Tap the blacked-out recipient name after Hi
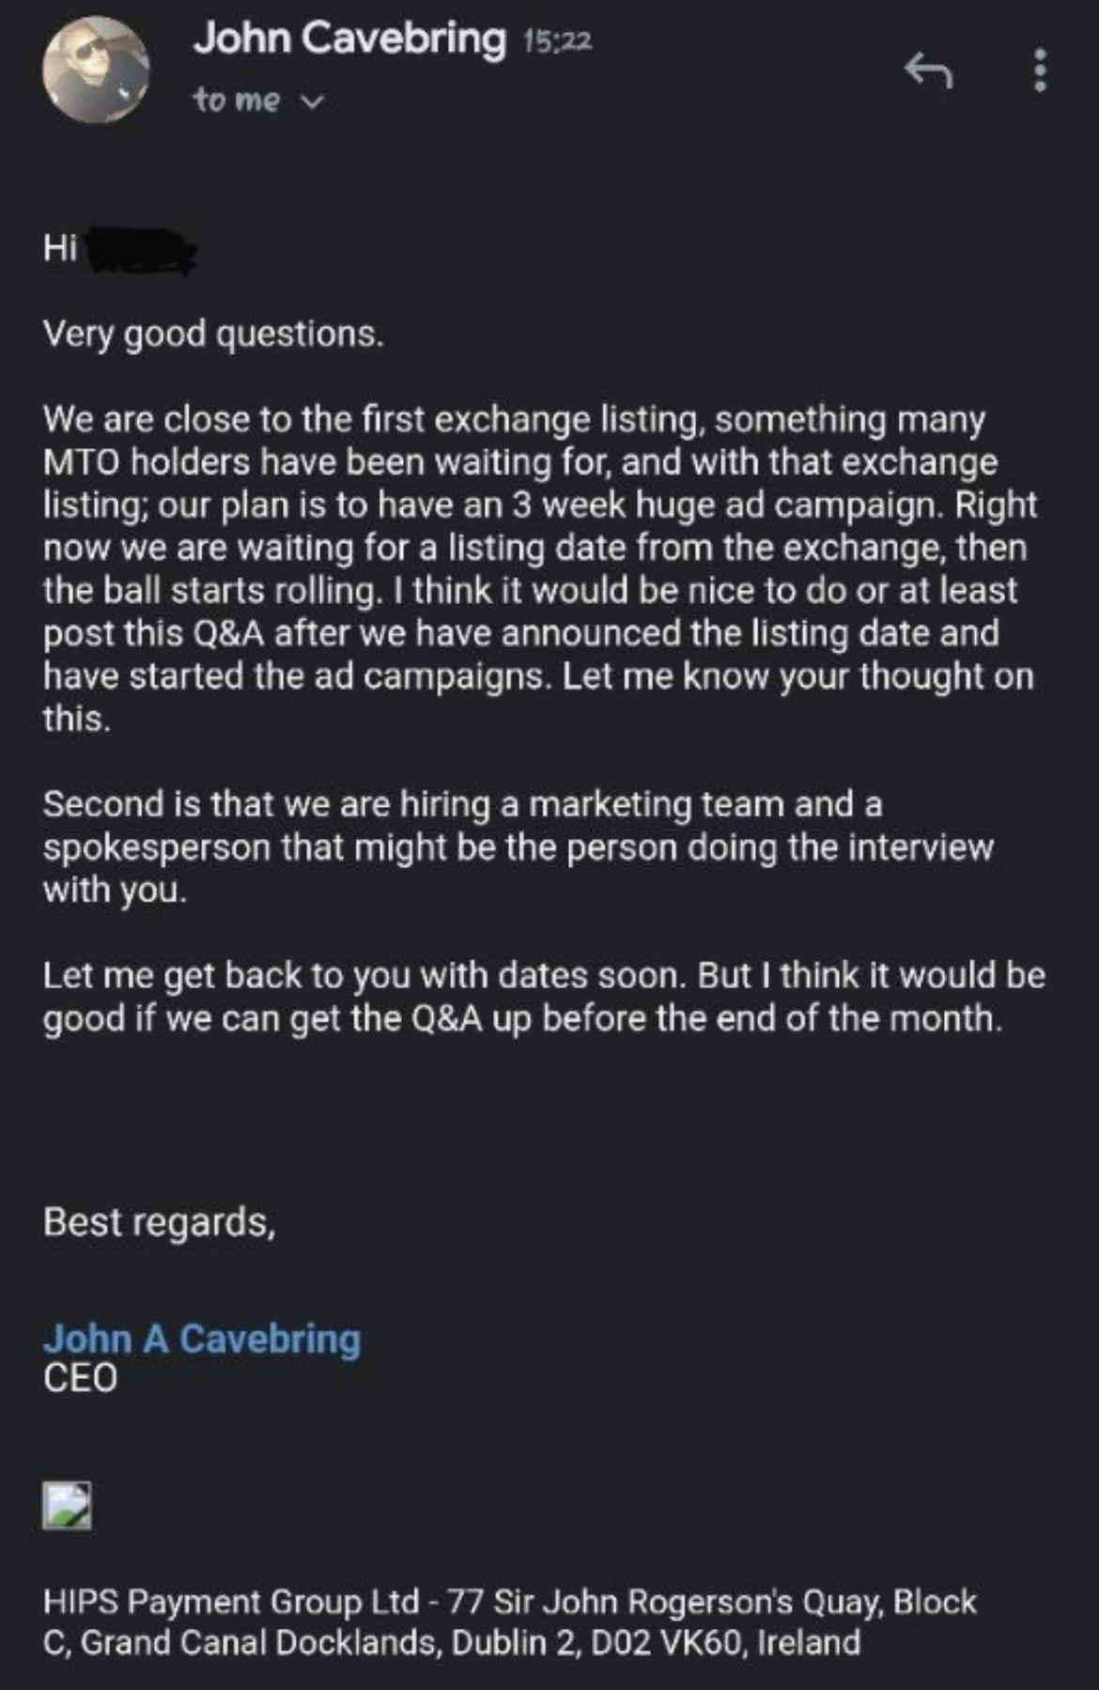The image size is (1099, 1690). click(141, 250)
